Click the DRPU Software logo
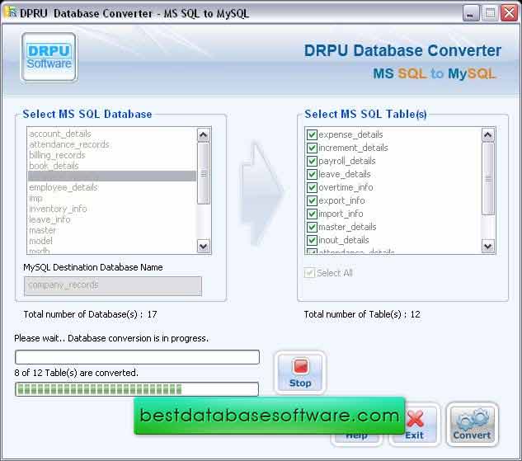Viewport: 522px width, 461px height. click(x=49, y=57)
